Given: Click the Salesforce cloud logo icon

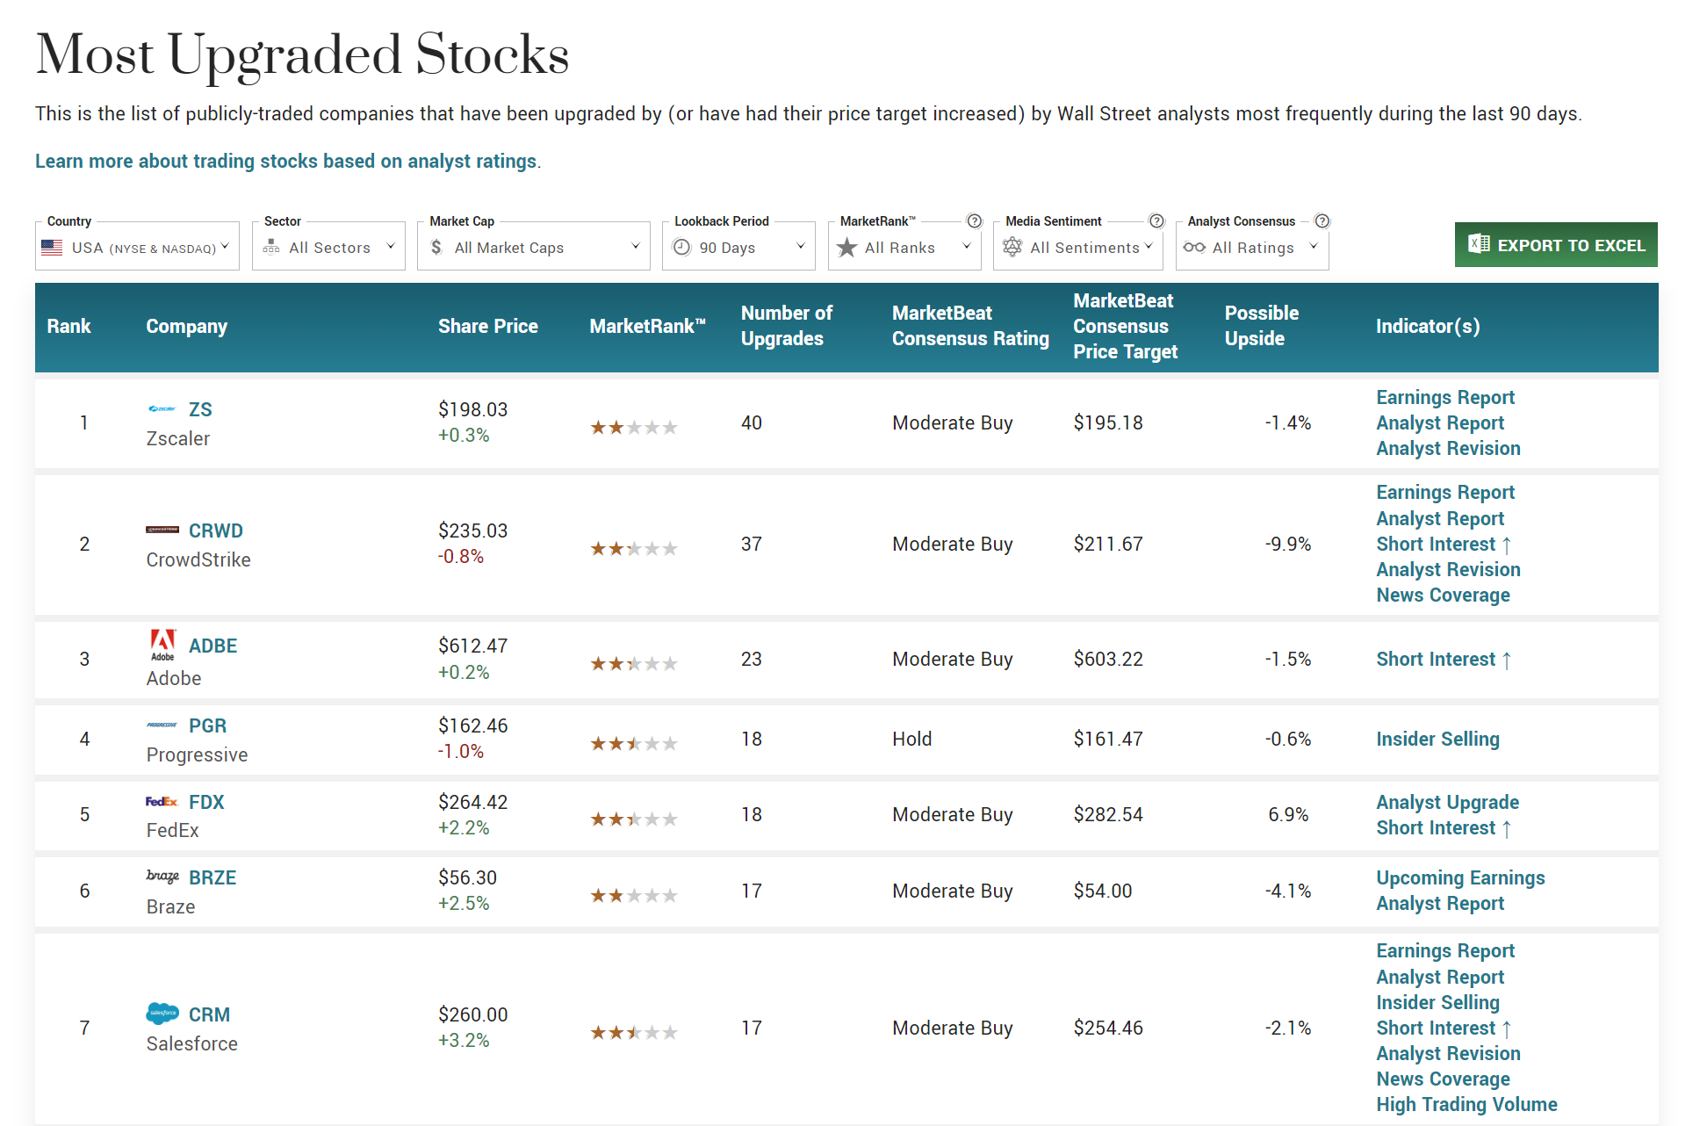Looking at the screenshot, I should click(x=162, y=1014).
